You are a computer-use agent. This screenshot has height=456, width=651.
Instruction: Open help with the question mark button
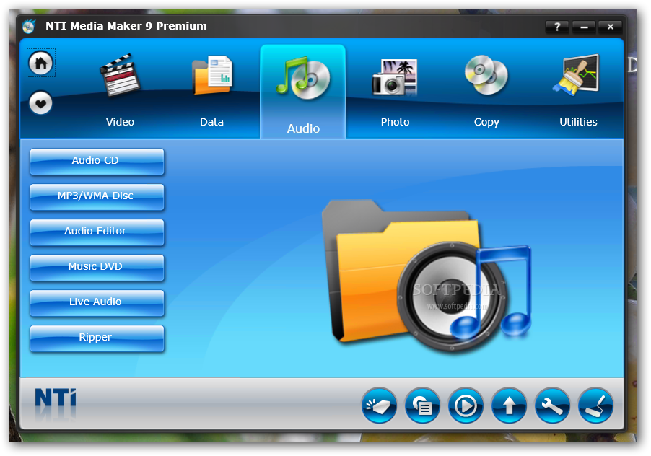[557, 27]
